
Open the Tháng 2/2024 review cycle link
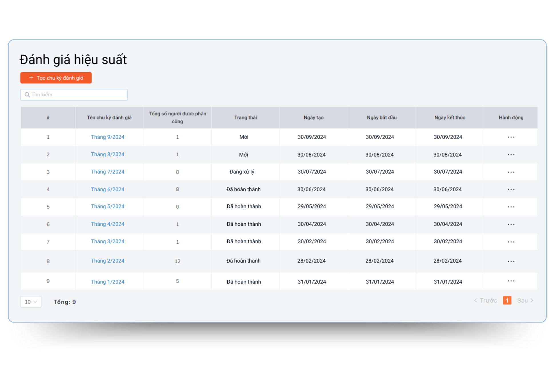107,261
